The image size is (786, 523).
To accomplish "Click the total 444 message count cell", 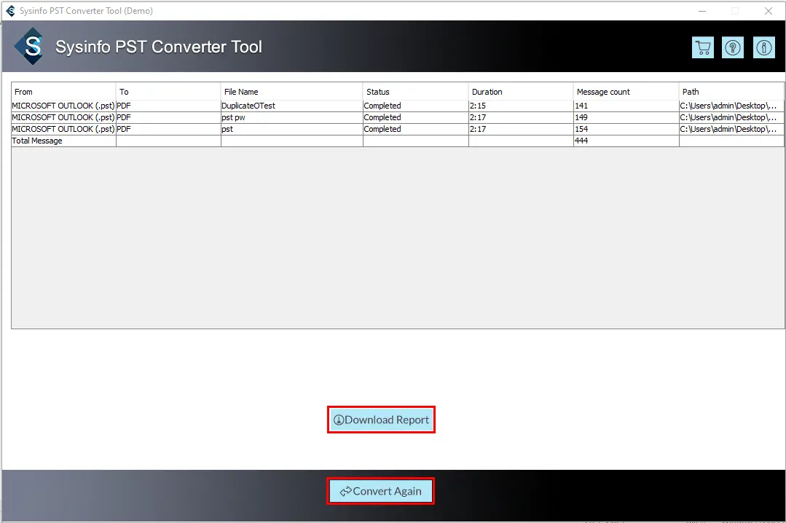I will (x=583, y=141).
